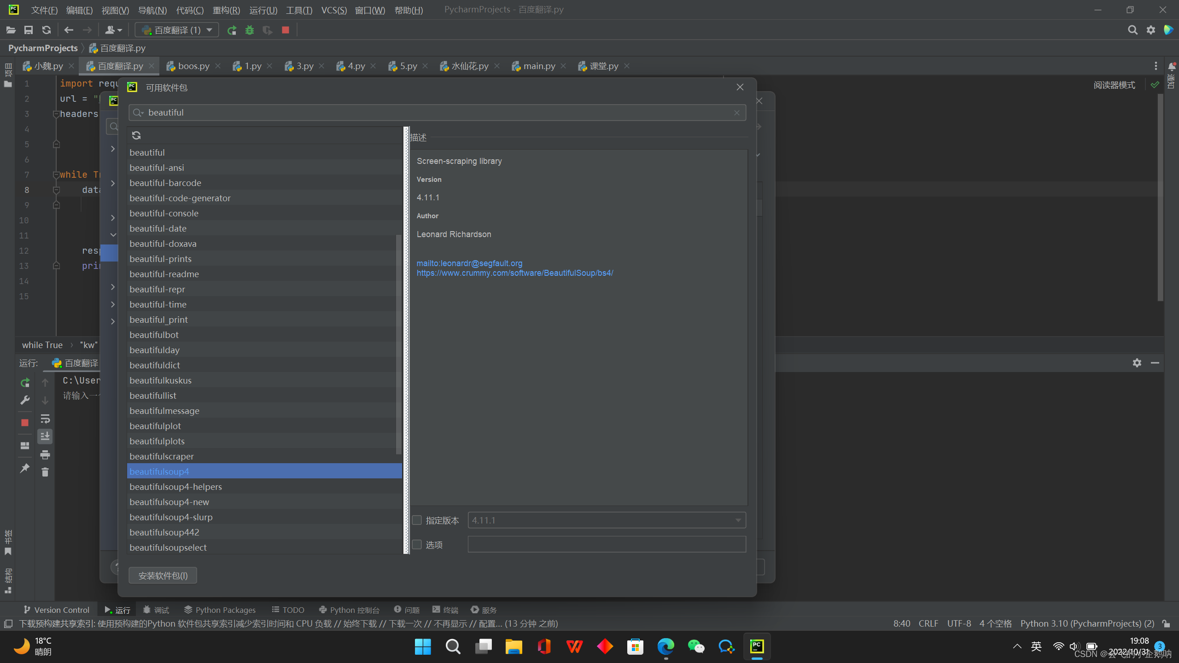Viewport: 1179px width, 663px height.
Task: Enable the 指定版本 checkbox
Action: (x=417, y=520)
